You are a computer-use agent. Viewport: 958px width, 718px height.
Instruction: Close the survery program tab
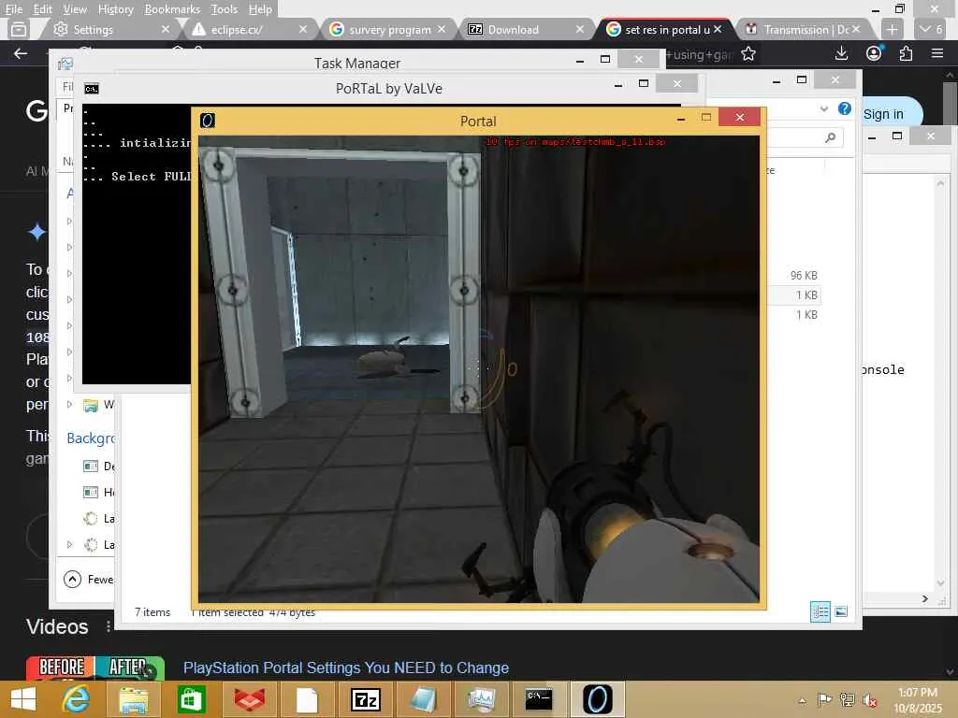tap(442, 29)
